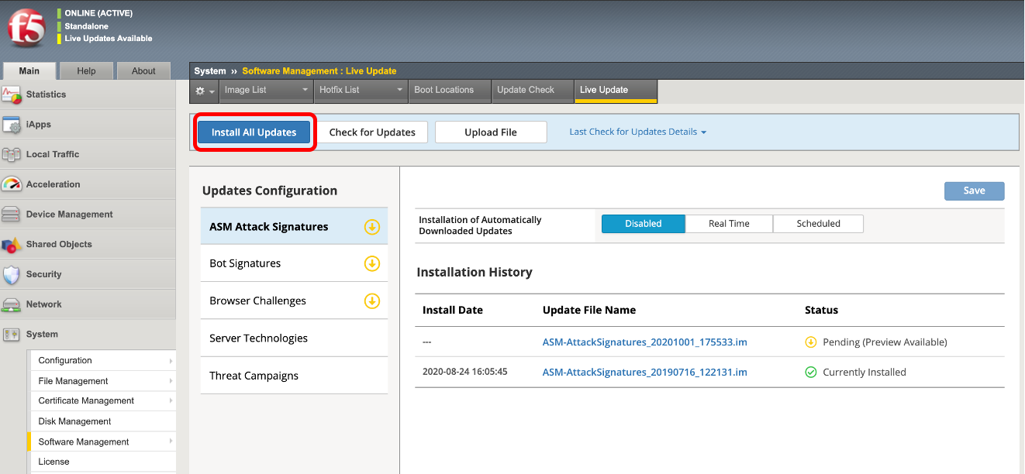The height and width of the screenshot is (474, 1025).
Task: Click the iApps gear window icon
Action: pos(12,125)
